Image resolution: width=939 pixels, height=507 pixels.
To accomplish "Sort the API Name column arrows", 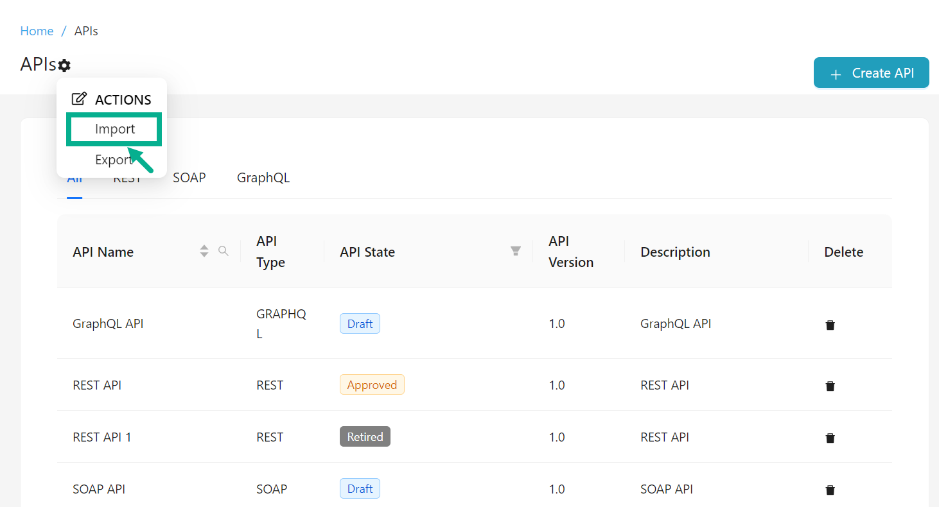I will coord(204,252).
